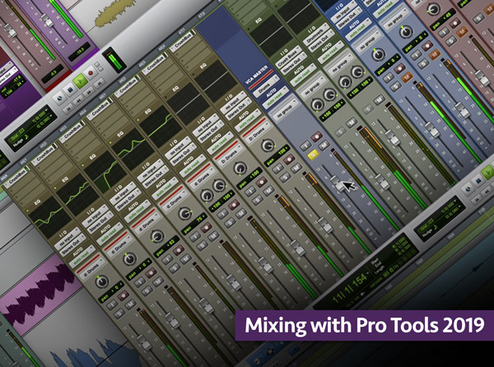The height and width of the screenshot is (367, 494).
Task: Open the Drums group selector on VCA Master
Action: tap(264, 85)
